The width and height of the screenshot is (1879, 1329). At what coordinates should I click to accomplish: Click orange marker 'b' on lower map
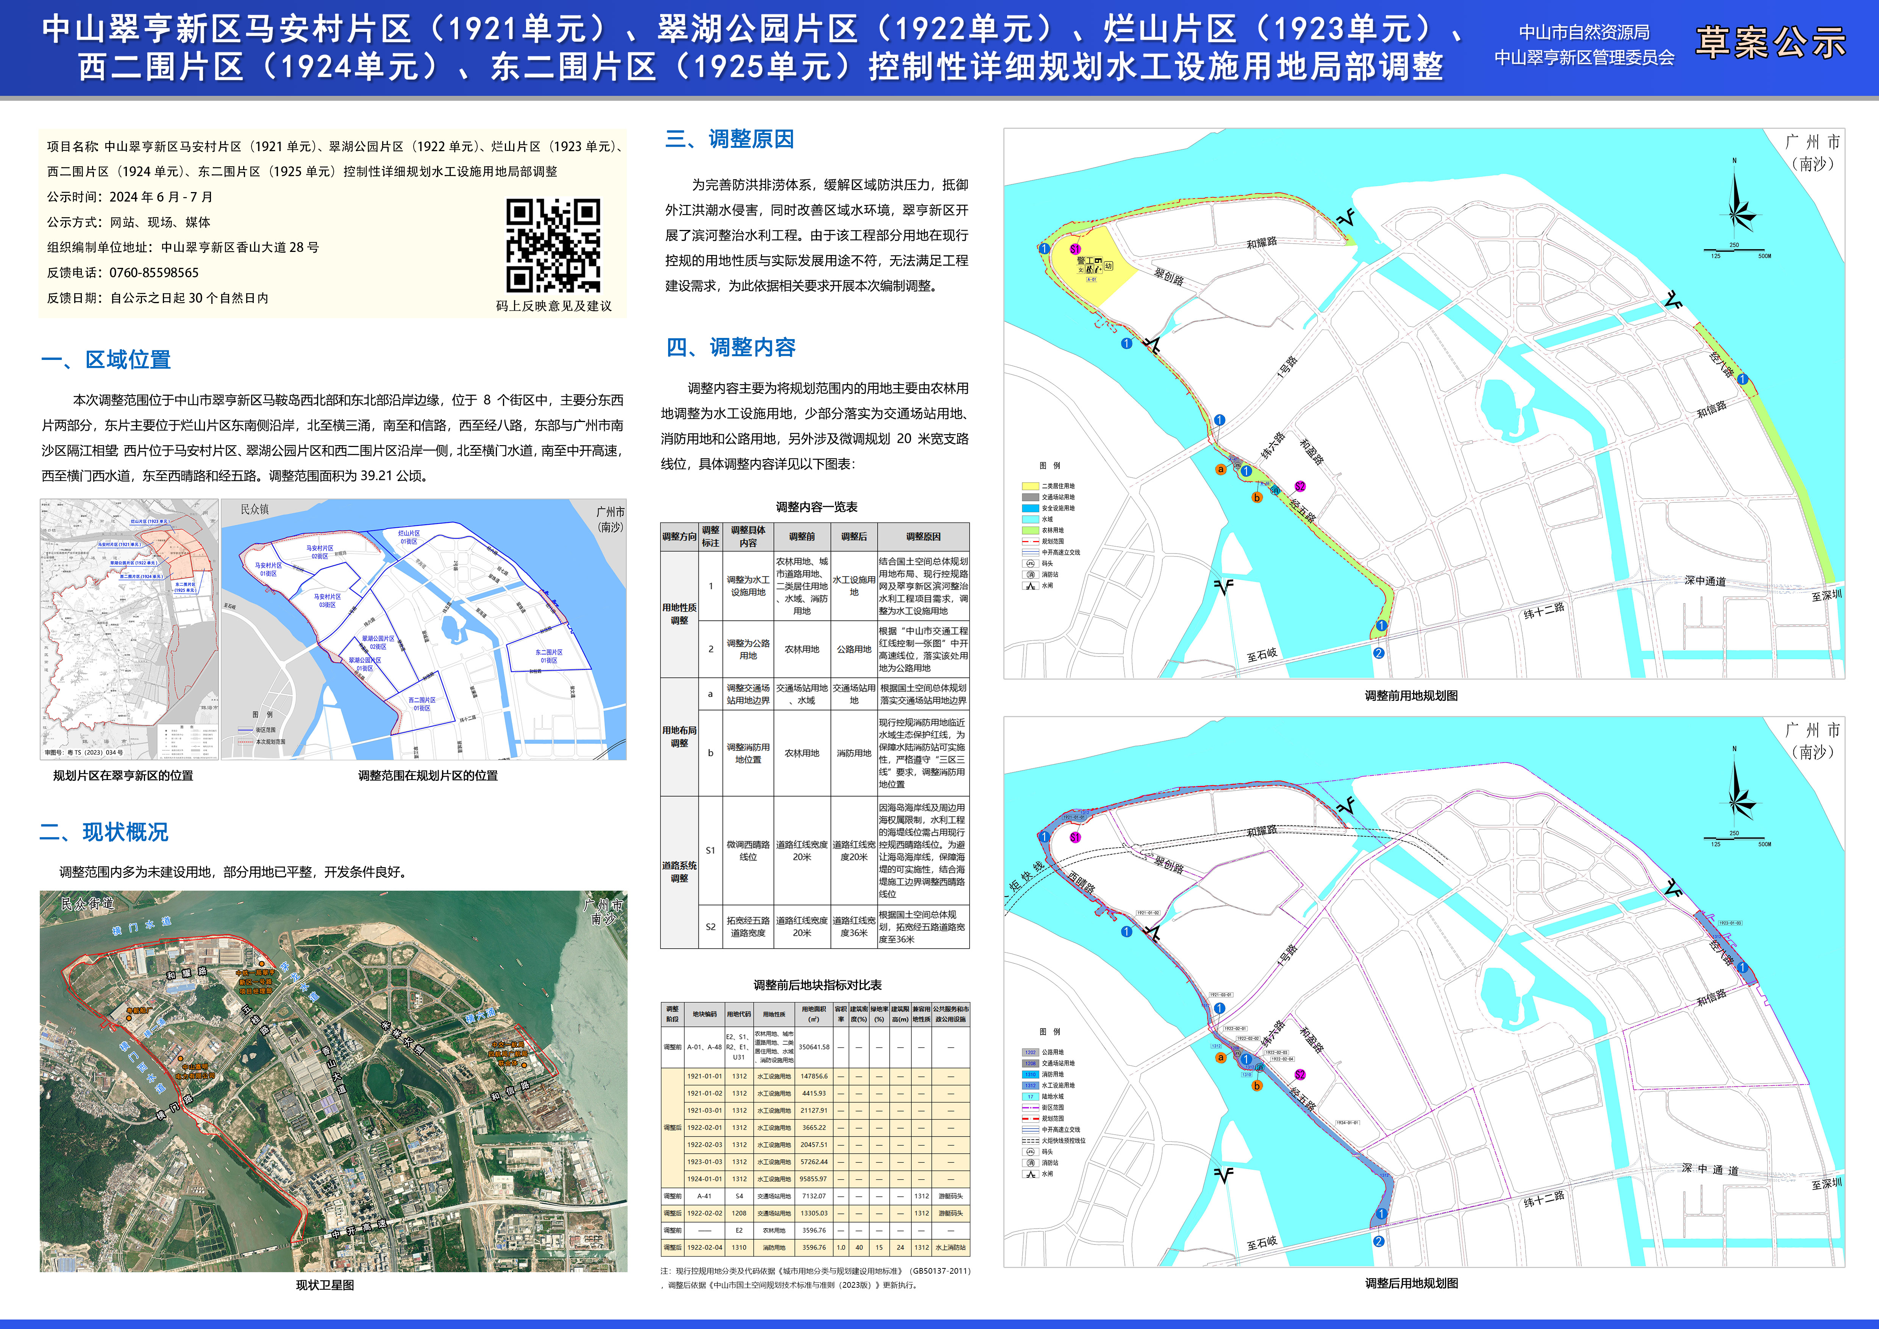coord(1257,1085)
